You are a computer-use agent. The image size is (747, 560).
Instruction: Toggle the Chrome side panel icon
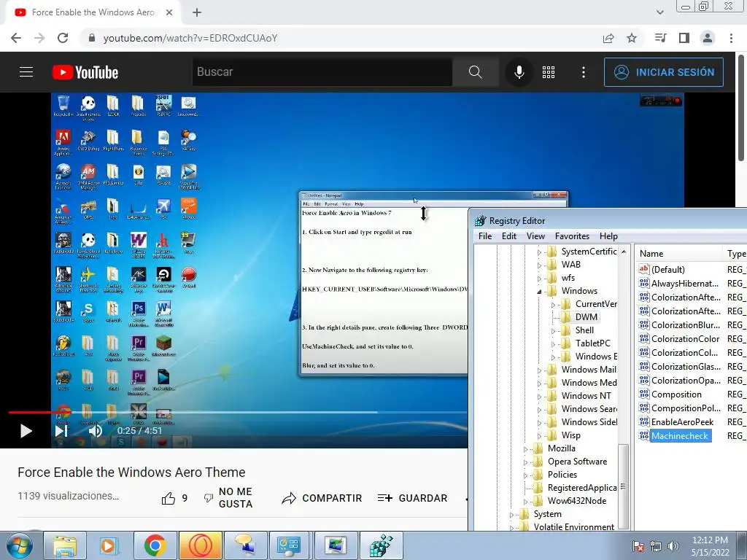coord(684,38)
